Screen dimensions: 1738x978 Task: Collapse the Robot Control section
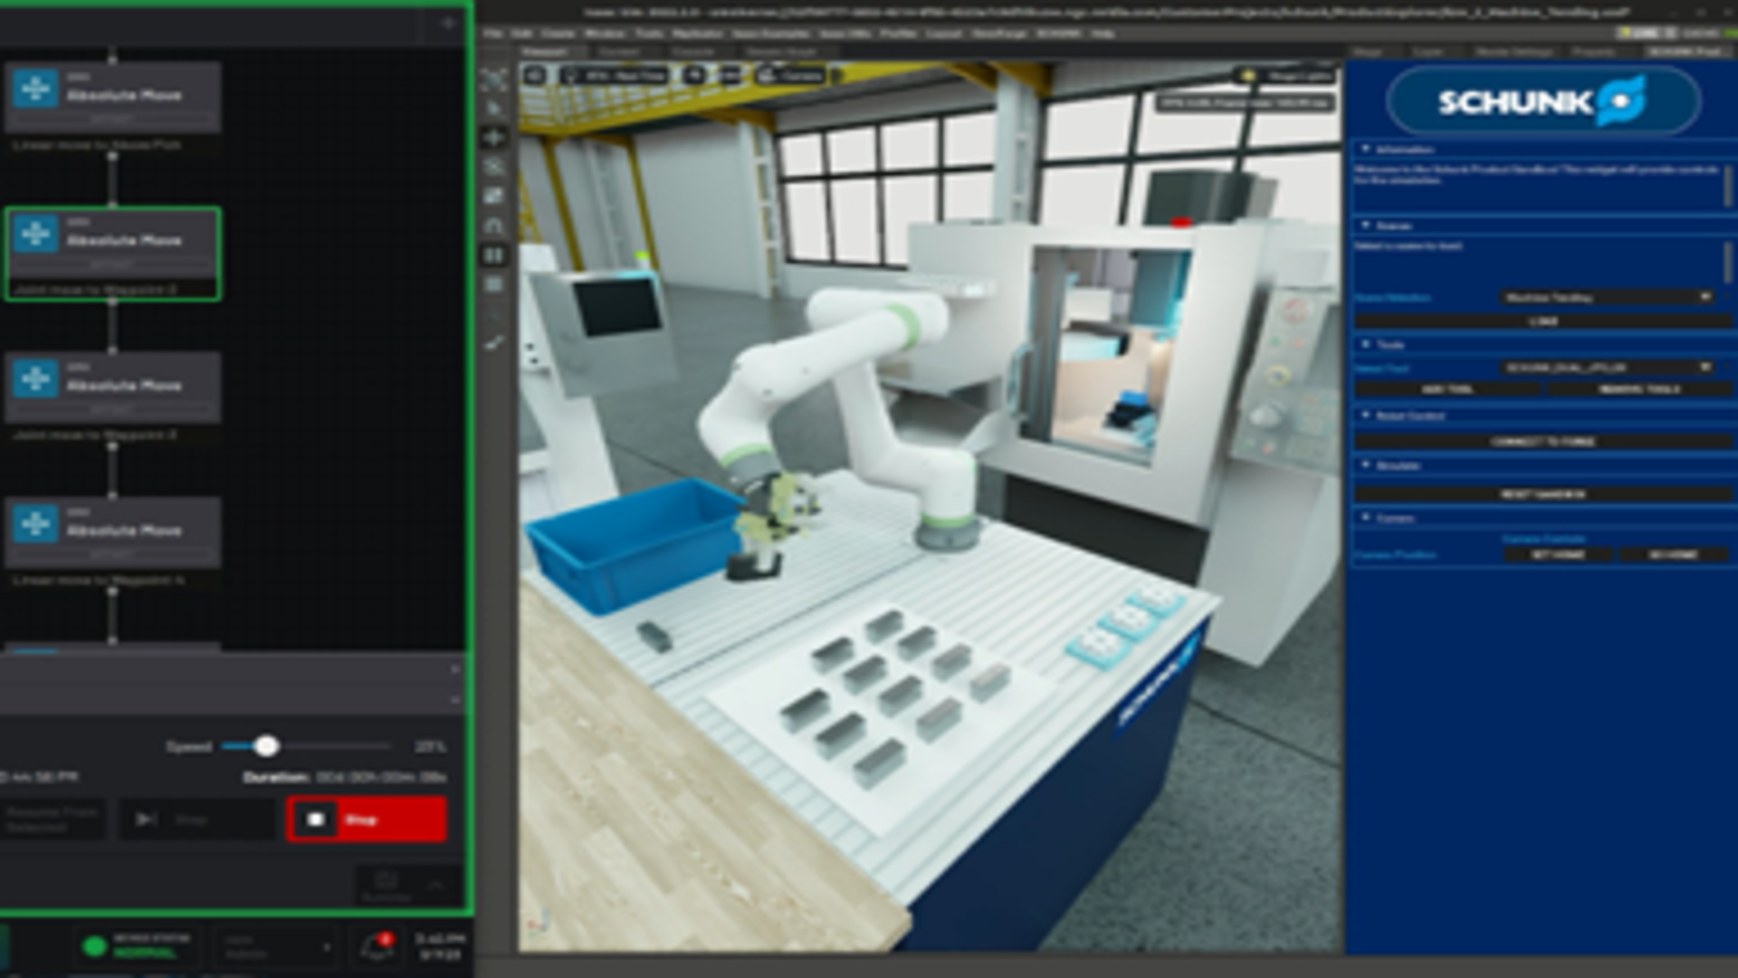pos(1366,416)
